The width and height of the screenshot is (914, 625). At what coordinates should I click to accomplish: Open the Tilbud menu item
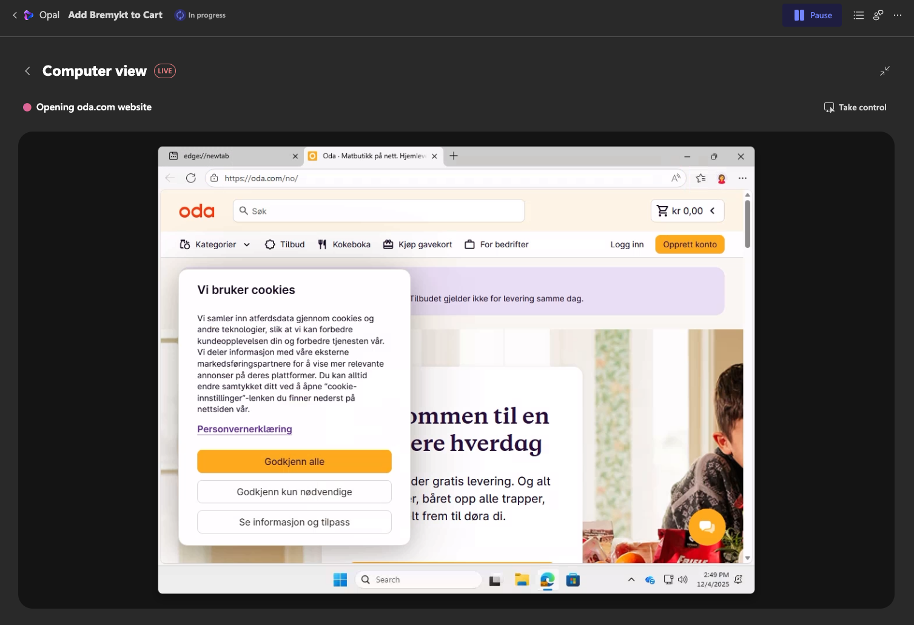point(285,244)
